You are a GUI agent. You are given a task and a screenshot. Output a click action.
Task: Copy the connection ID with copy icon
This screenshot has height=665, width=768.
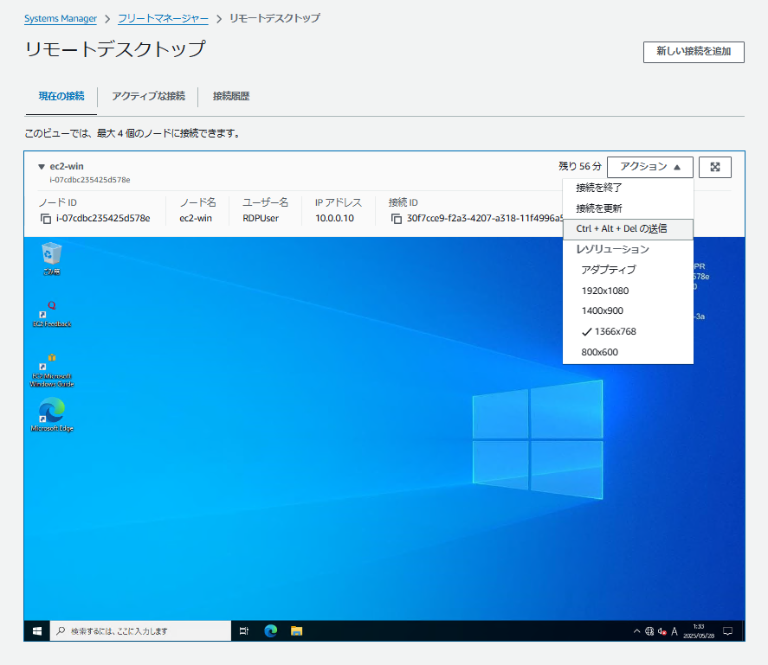tap(397, 219)
